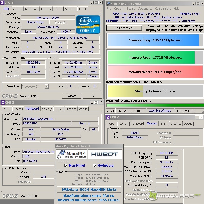Open the www.MaxxPI.net link
Image resolution: width=204 pixels, height=204 pixels.
click(x=160, y=111)
